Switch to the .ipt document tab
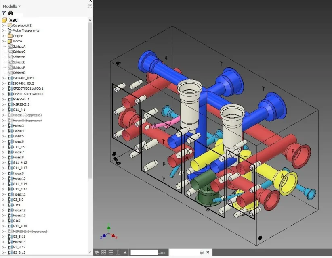Screen dimensions: 332x258 point(187,252)
